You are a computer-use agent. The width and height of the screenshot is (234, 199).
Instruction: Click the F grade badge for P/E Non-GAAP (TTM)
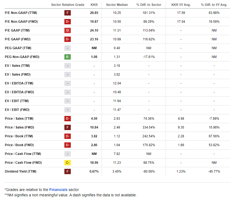(x=68, y=13)
